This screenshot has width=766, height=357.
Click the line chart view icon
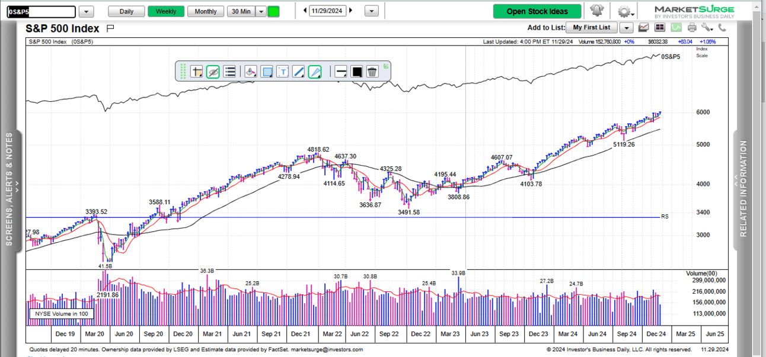(644, 27)
